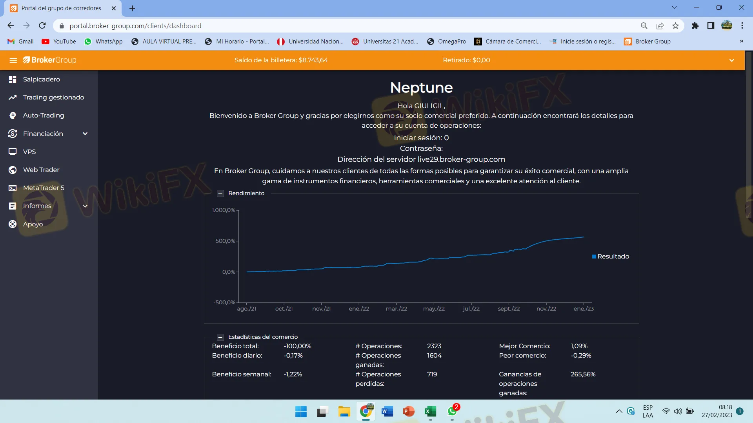The width and height of the screenshot is (753, 423).
Task: Click the share page icon
Action: point(660,26)
